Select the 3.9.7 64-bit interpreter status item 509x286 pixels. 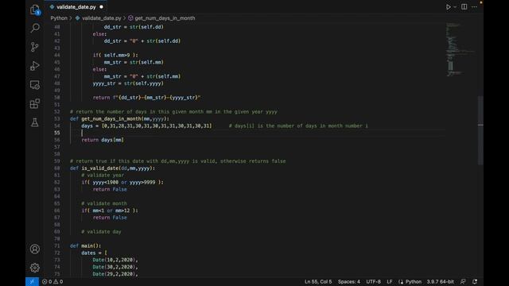(440, 281)
